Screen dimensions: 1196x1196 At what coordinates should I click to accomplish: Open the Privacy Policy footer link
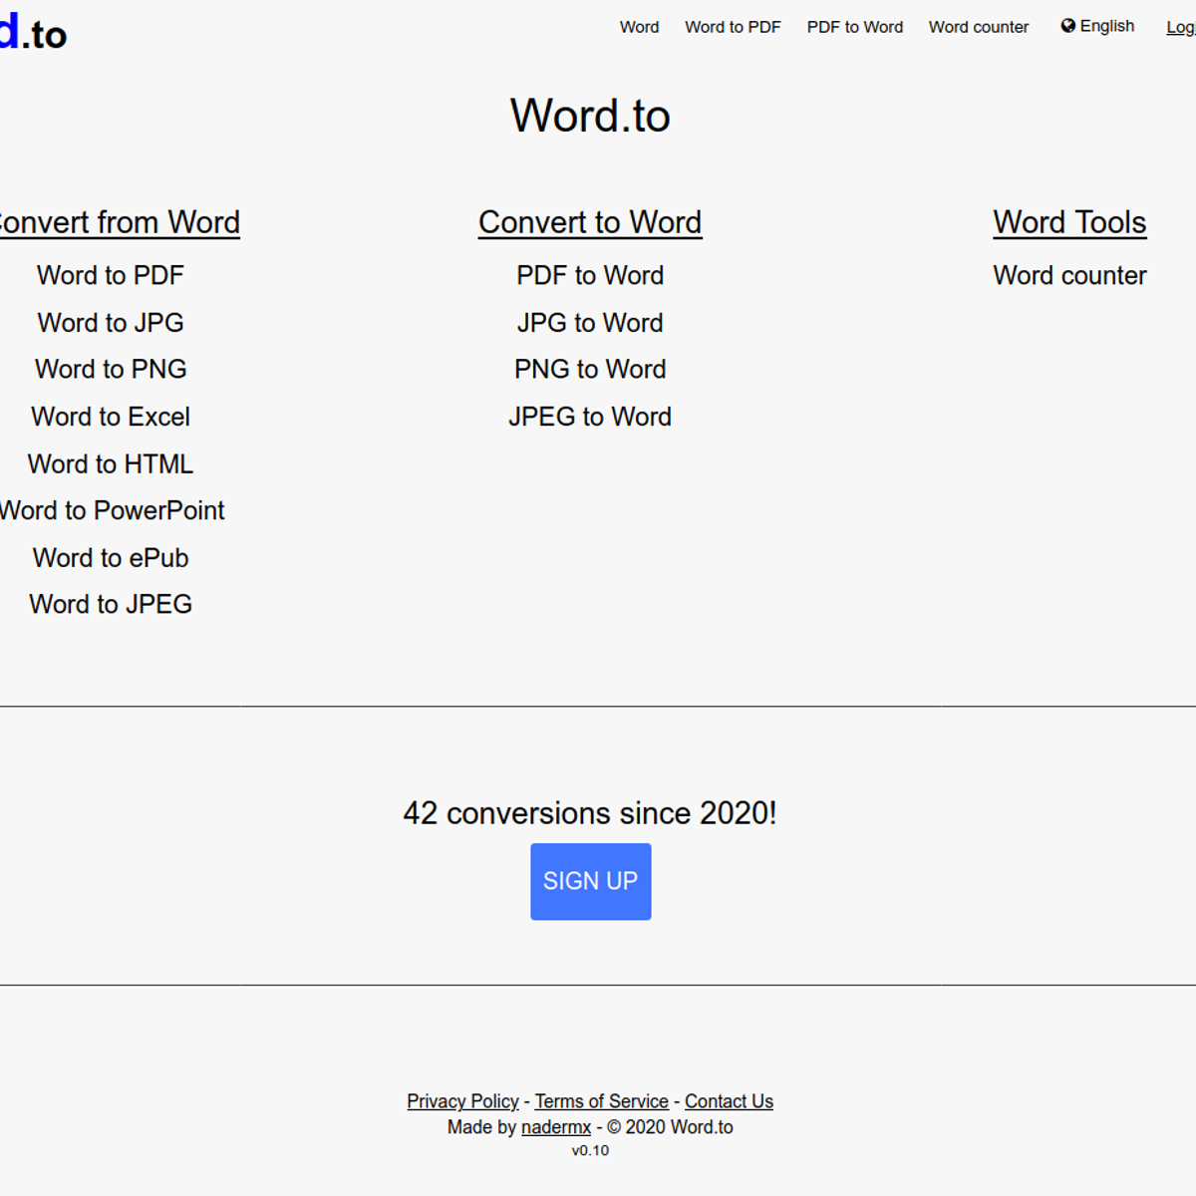pyautogui.click(x=462, y=1101)
